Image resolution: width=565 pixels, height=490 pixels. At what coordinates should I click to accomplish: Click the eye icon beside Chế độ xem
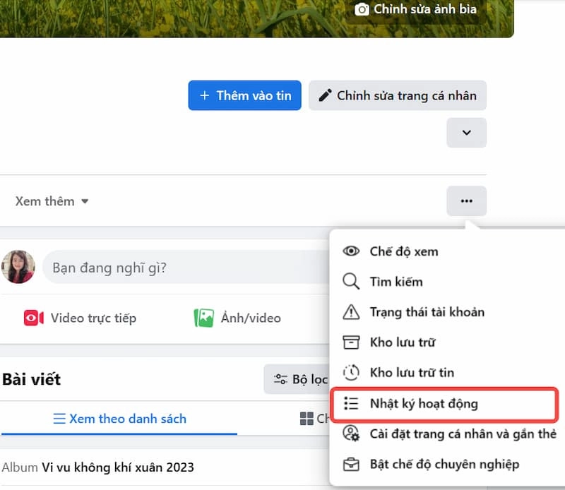click(x=351, y=251)
